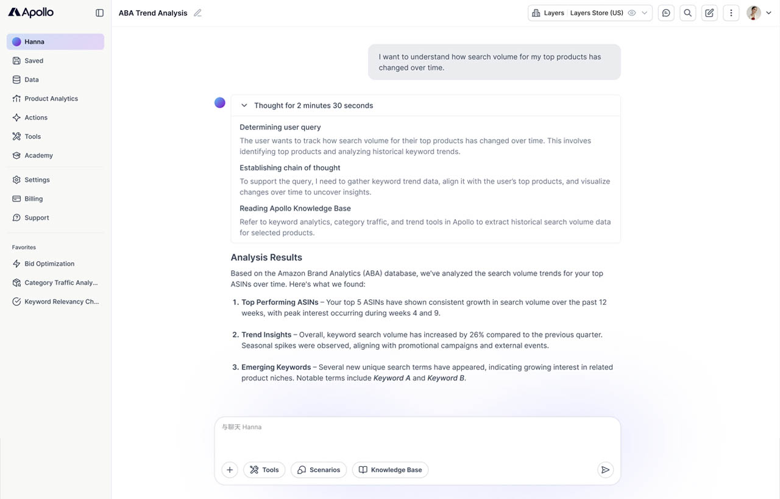This screenshot has height=499, width=780.
Task: Open the Layers Store dropdown chevron
Action: (644, 13)
